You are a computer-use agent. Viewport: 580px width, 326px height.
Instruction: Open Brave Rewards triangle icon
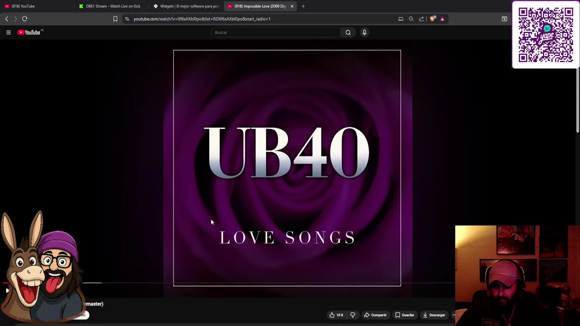click(x=442, y=19)
